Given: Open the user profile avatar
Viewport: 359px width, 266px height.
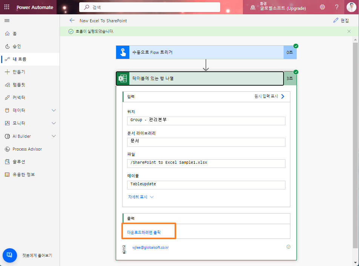Looking at the screenshot, I should 351,7.
